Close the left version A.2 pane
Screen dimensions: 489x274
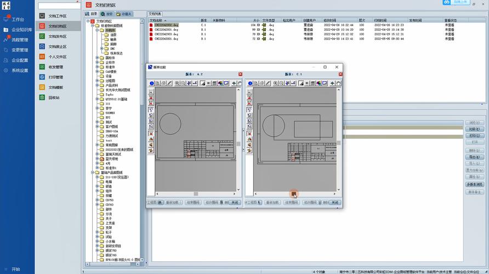(x=240, y=74)
